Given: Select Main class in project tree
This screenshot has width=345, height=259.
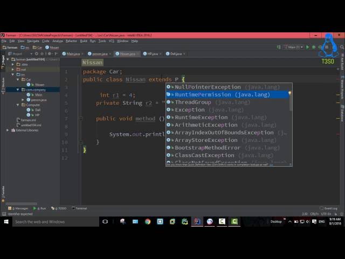Looking at the screenshot, I should tap(34, 95).
